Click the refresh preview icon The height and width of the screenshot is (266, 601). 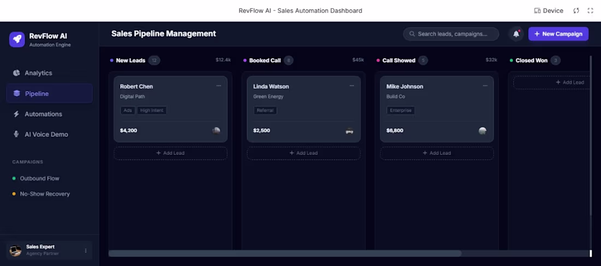pyautogui.click(x=576, y=11)
